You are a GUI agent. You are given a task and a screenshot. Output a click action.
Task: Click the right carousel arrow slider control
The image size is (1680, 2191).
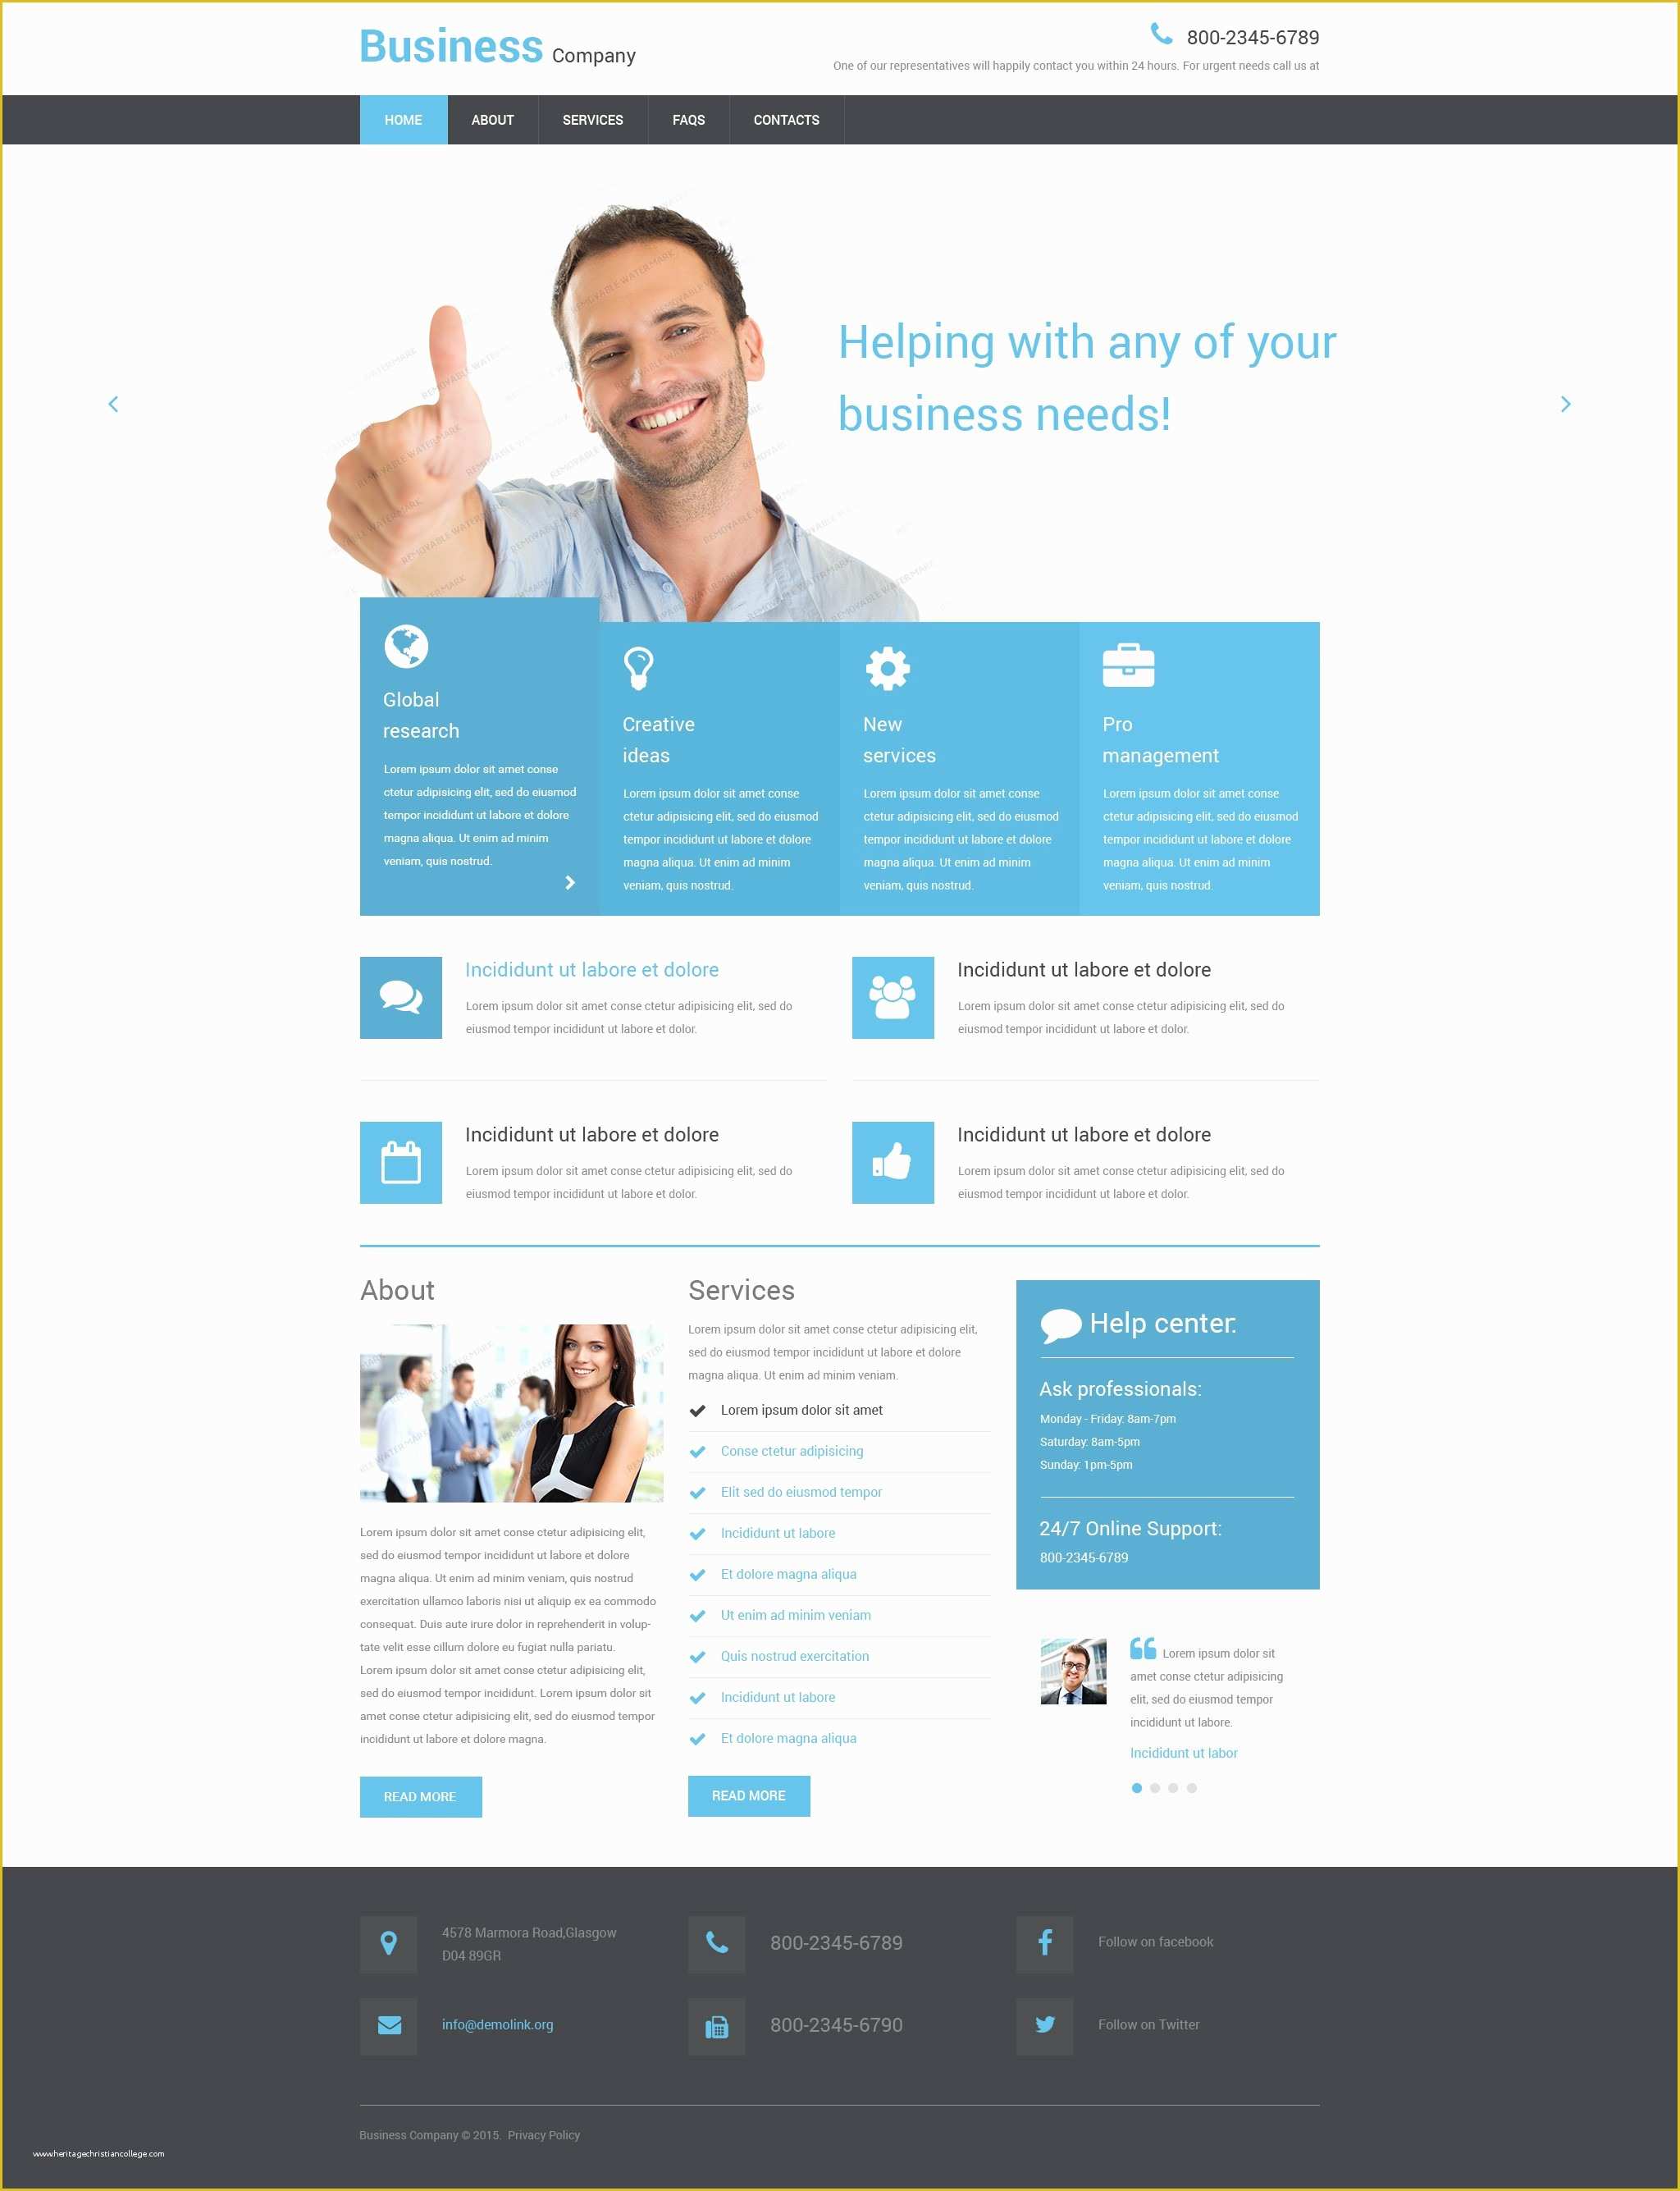pyautogui.click(x=1564, y=403)
